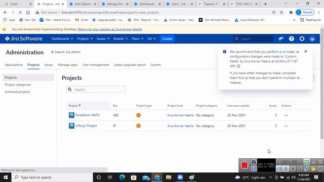Viewport: 324px width, 182px height.
Task: Open the Jira Software home logo
Action: point(24,38)
